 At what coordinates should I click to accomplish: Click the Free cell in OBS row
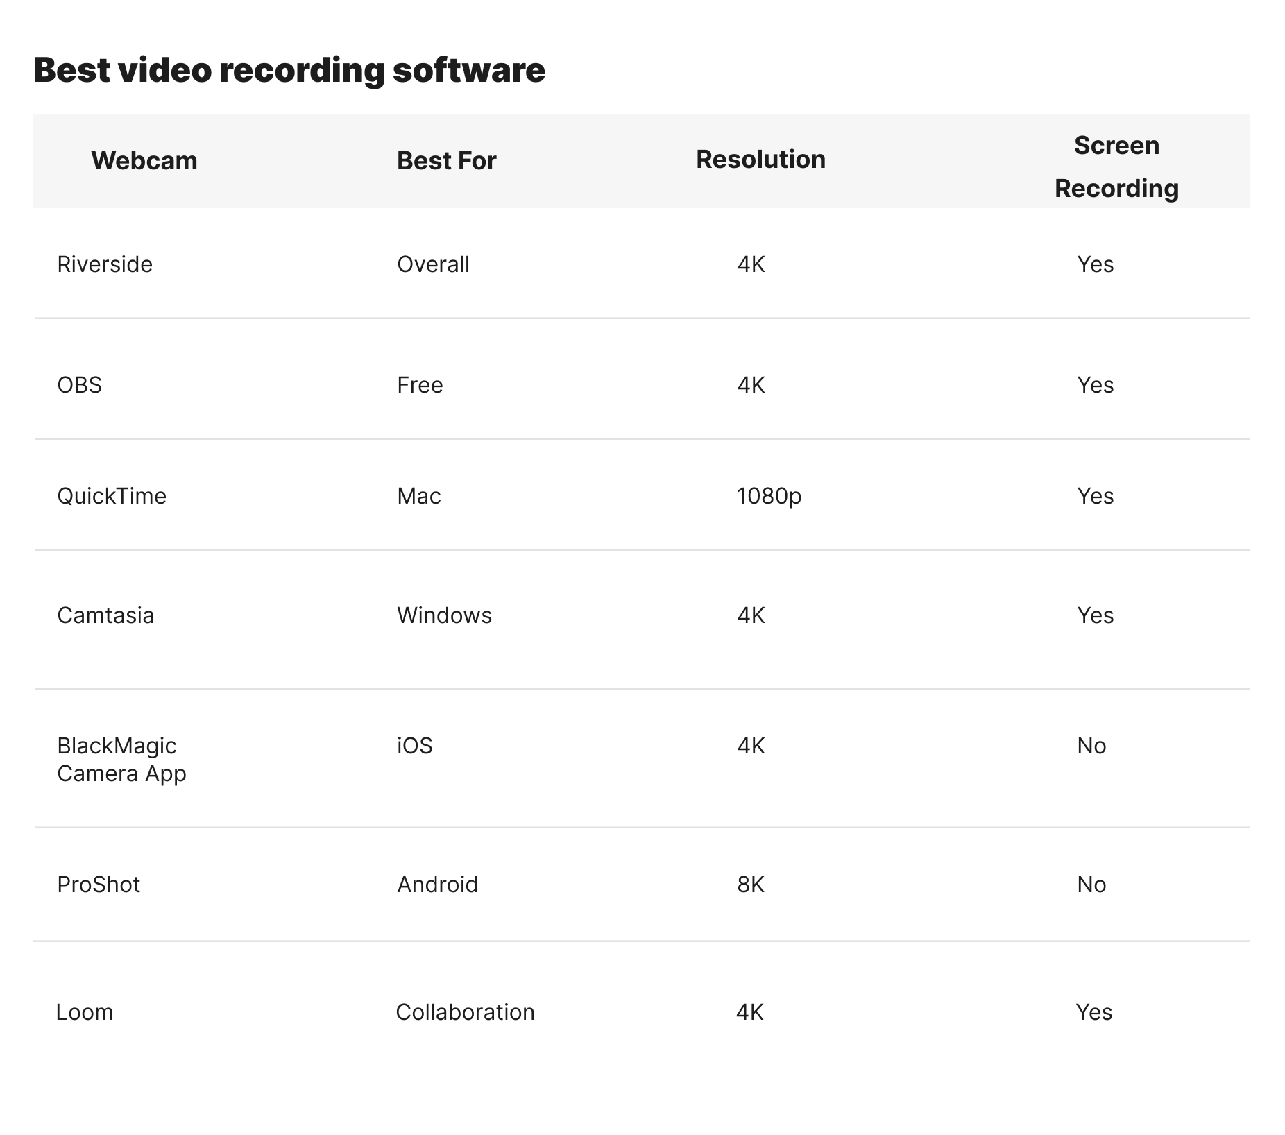[420, 385]
